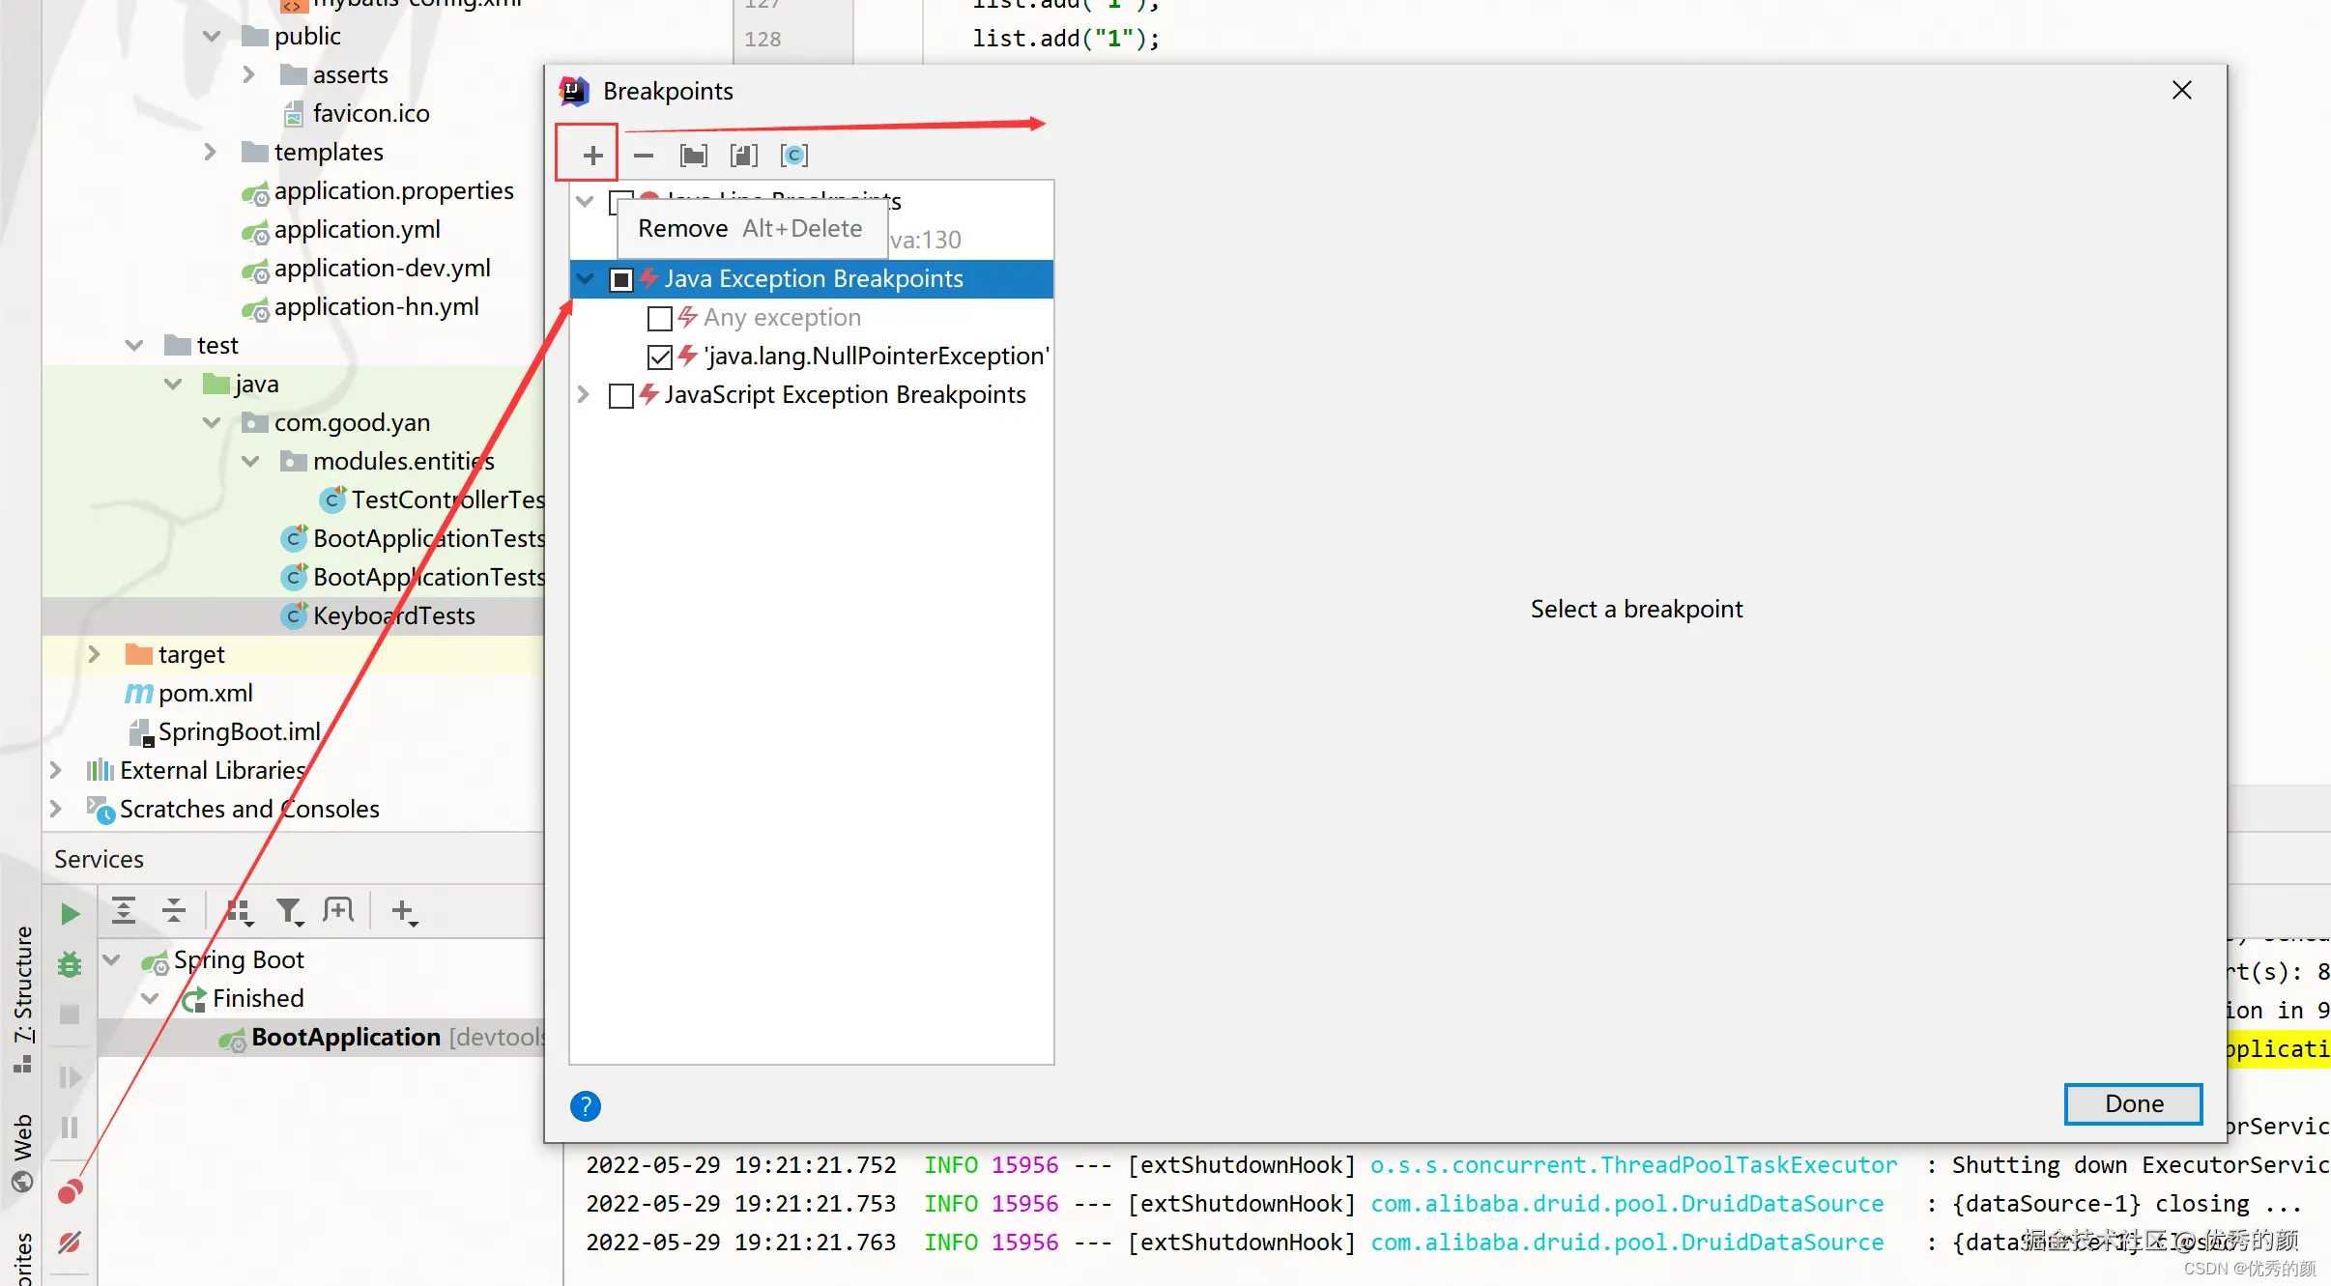Viewport: 2331px width, 1286px height.
Task: Click the green Run icon in Services
Action: (x=70, y=913)
